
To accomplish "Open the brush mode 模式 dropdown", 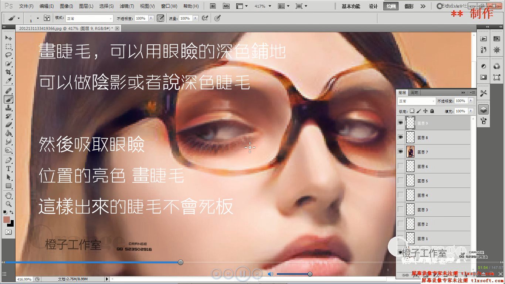I will click(89, 18).
